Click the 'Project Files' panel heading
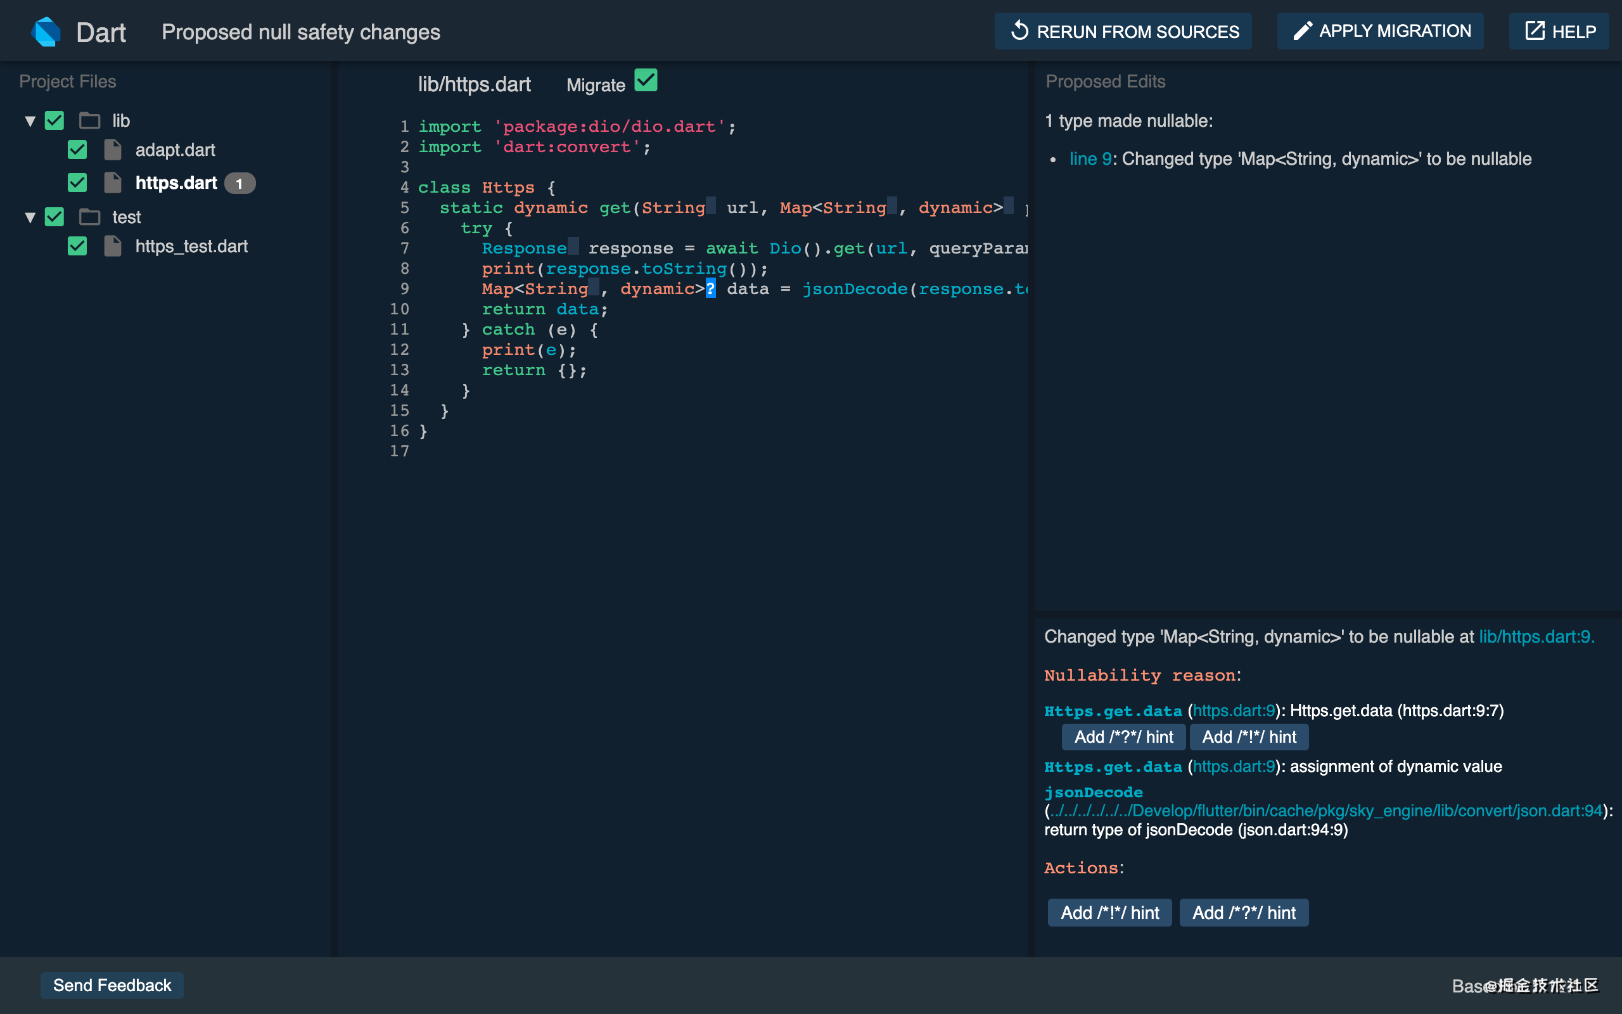The width and height of the screenshot is (1622, 1014). (68, 81)
